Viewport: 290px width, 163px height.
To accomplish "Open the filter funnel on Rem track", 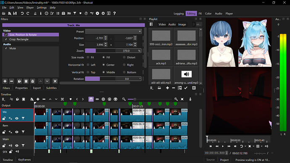I will coord(23,132).
